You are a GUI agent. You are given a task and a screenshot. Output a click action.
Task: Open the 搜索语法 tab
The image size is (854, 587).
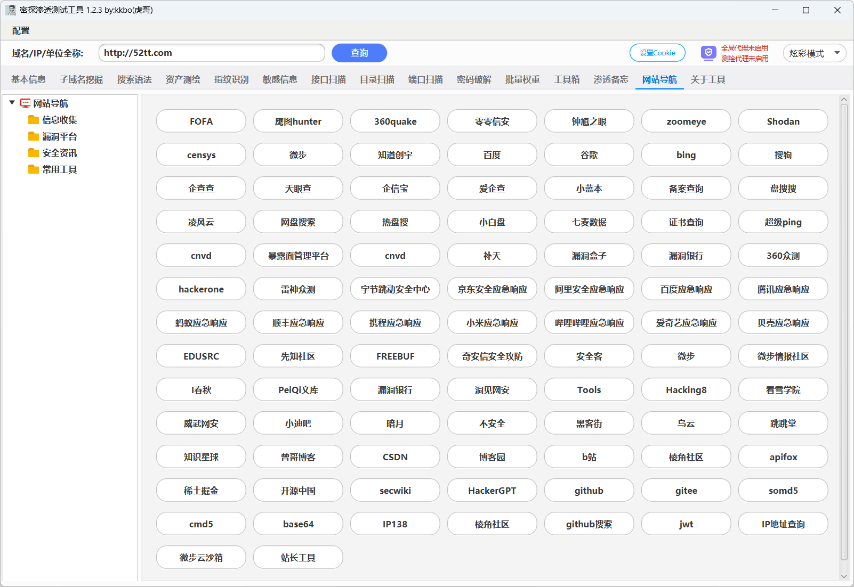[x=134, y=79]
